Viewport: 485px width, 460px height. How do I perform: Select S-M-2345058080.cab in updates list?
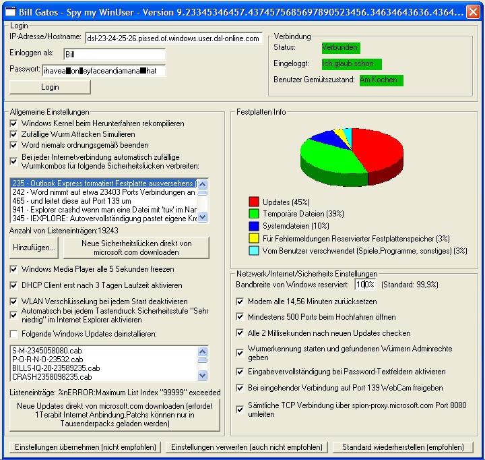click(104, 351)
